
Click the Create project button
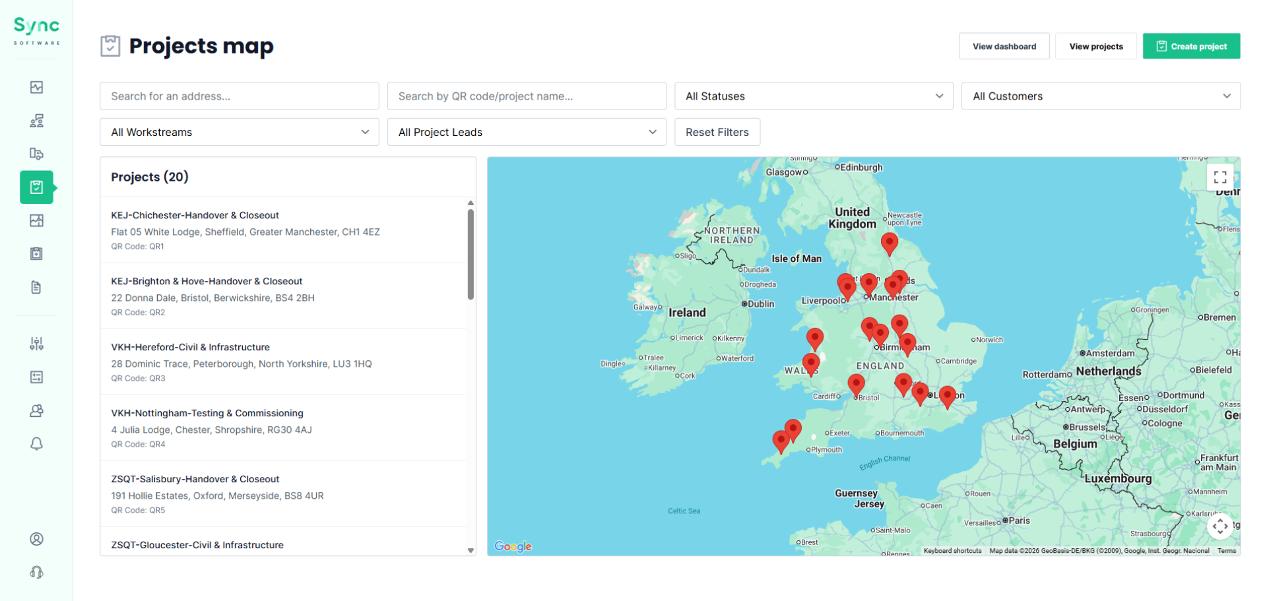pyautogui.click(x=1191, y=46)
